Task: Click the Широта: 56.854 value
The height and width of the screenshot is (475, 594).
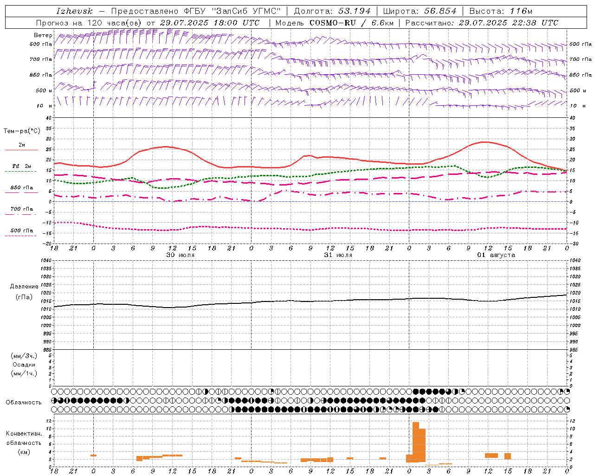Action: [420, 11]
